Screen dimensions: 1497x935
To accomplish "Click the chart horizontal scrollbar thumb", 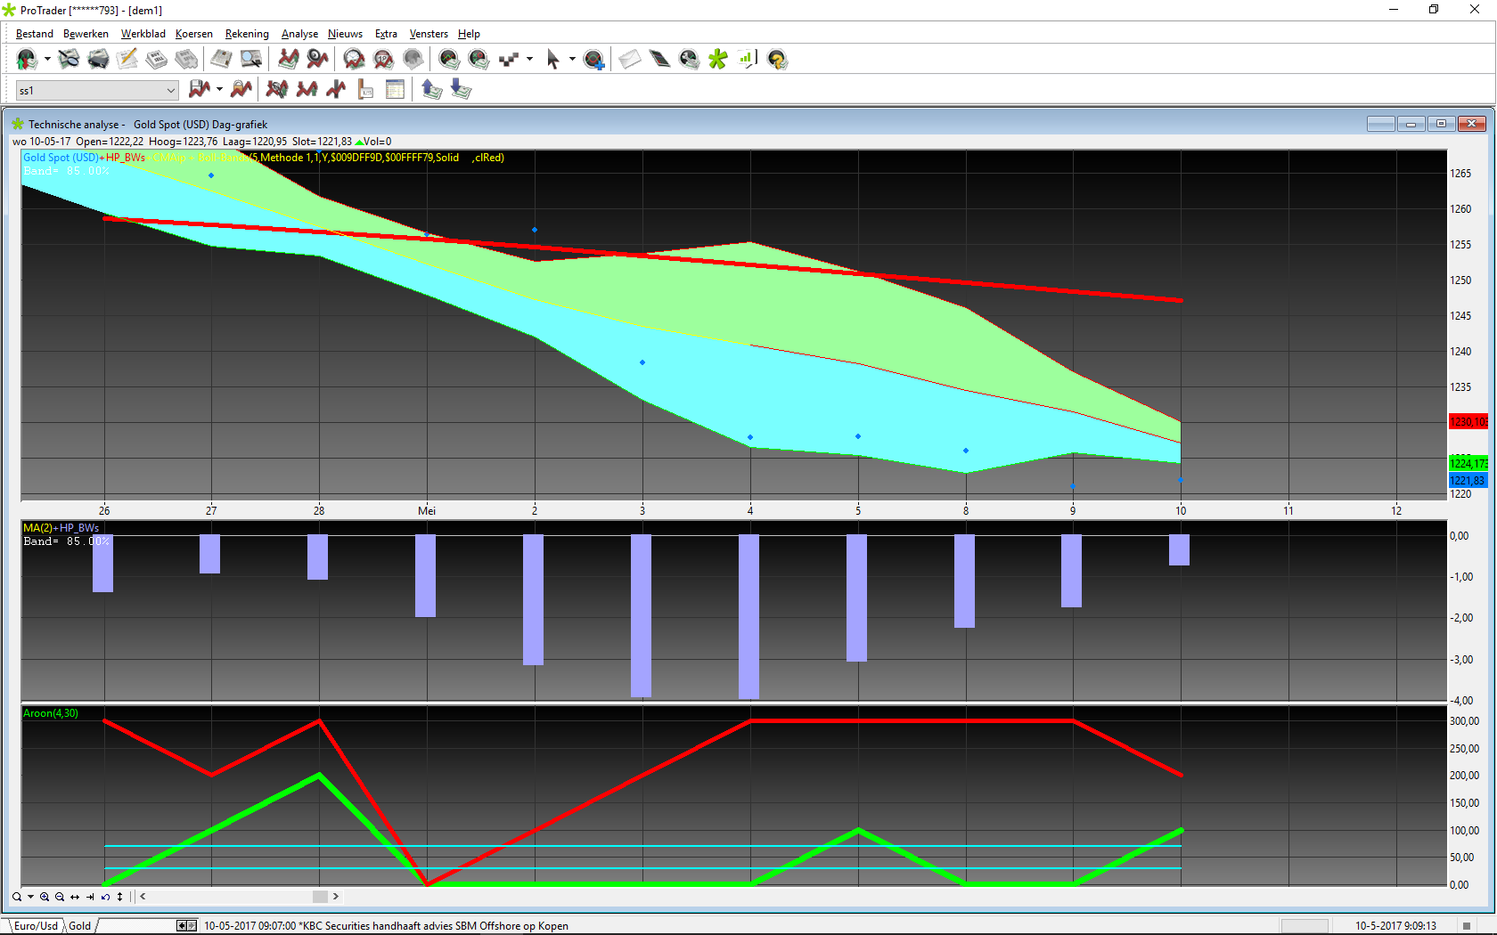I will 320,897.
